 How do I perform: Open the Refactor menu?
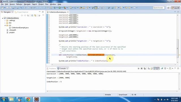pyautogui.click(x=19, y=4)
